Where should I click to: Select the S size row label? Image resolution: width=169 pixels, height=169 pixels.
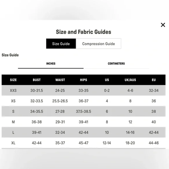[x=13, y=111]
